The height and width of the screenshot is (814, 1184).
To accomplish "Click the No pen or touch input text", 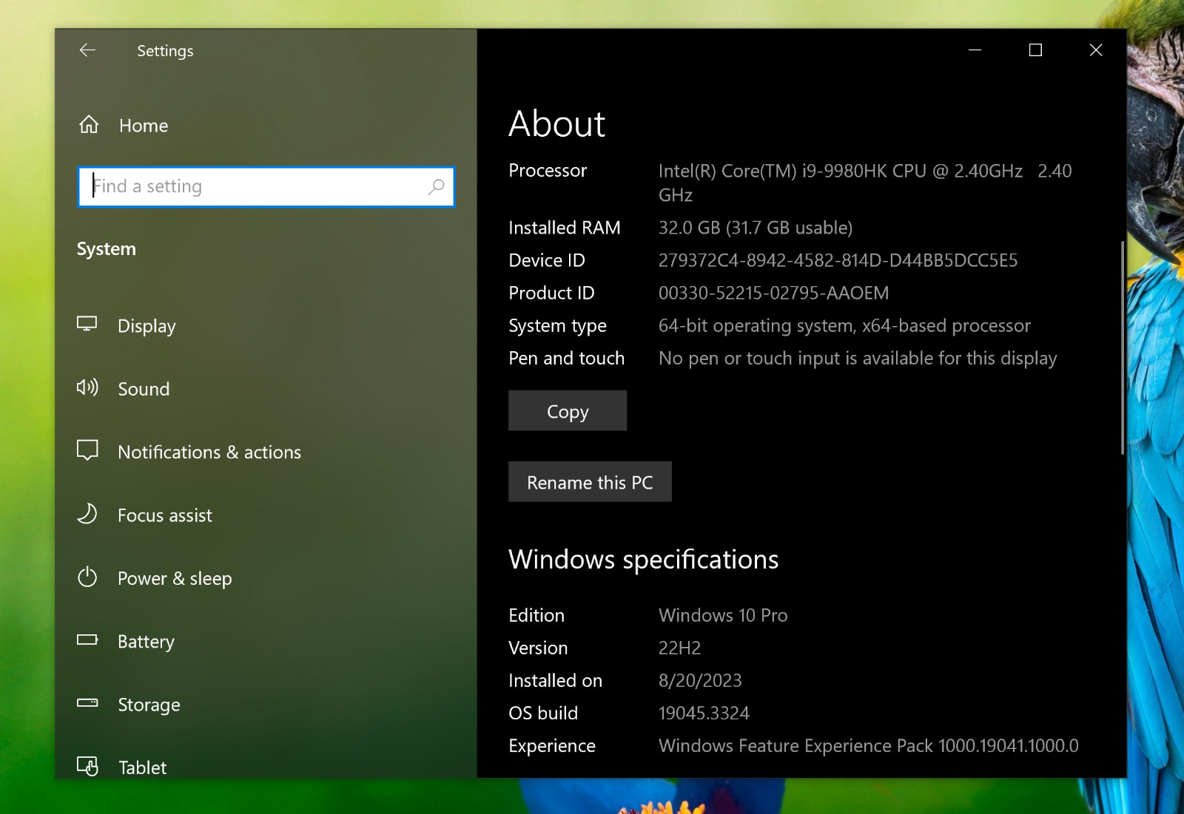I will pyautogui.click(x=858, y=358).
